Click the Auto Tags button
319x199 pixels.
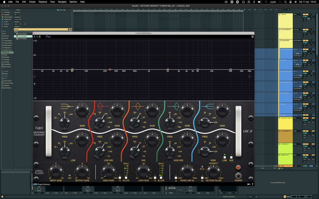(x=61, y=10)
